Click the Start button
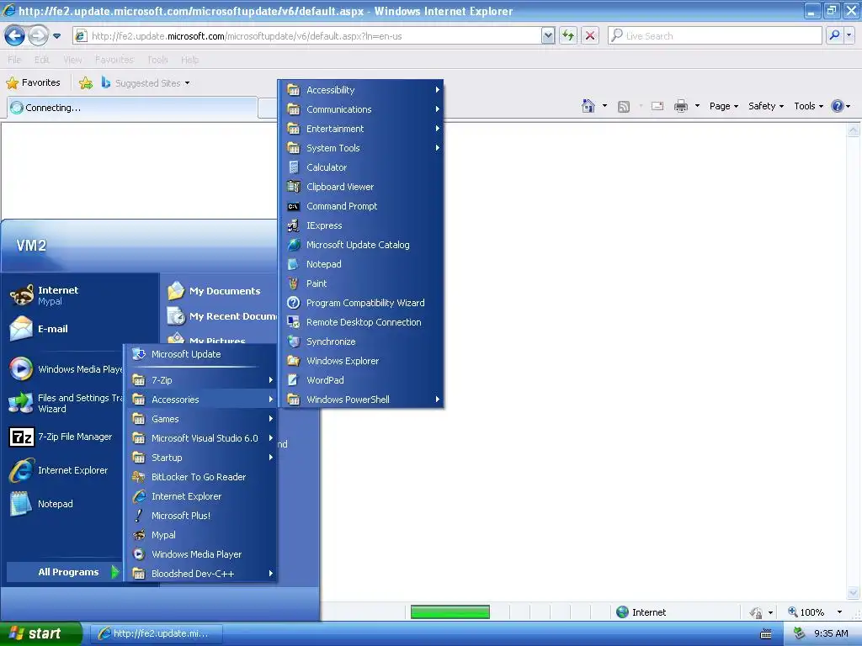The image size is (862, 646). pos(40,633)
